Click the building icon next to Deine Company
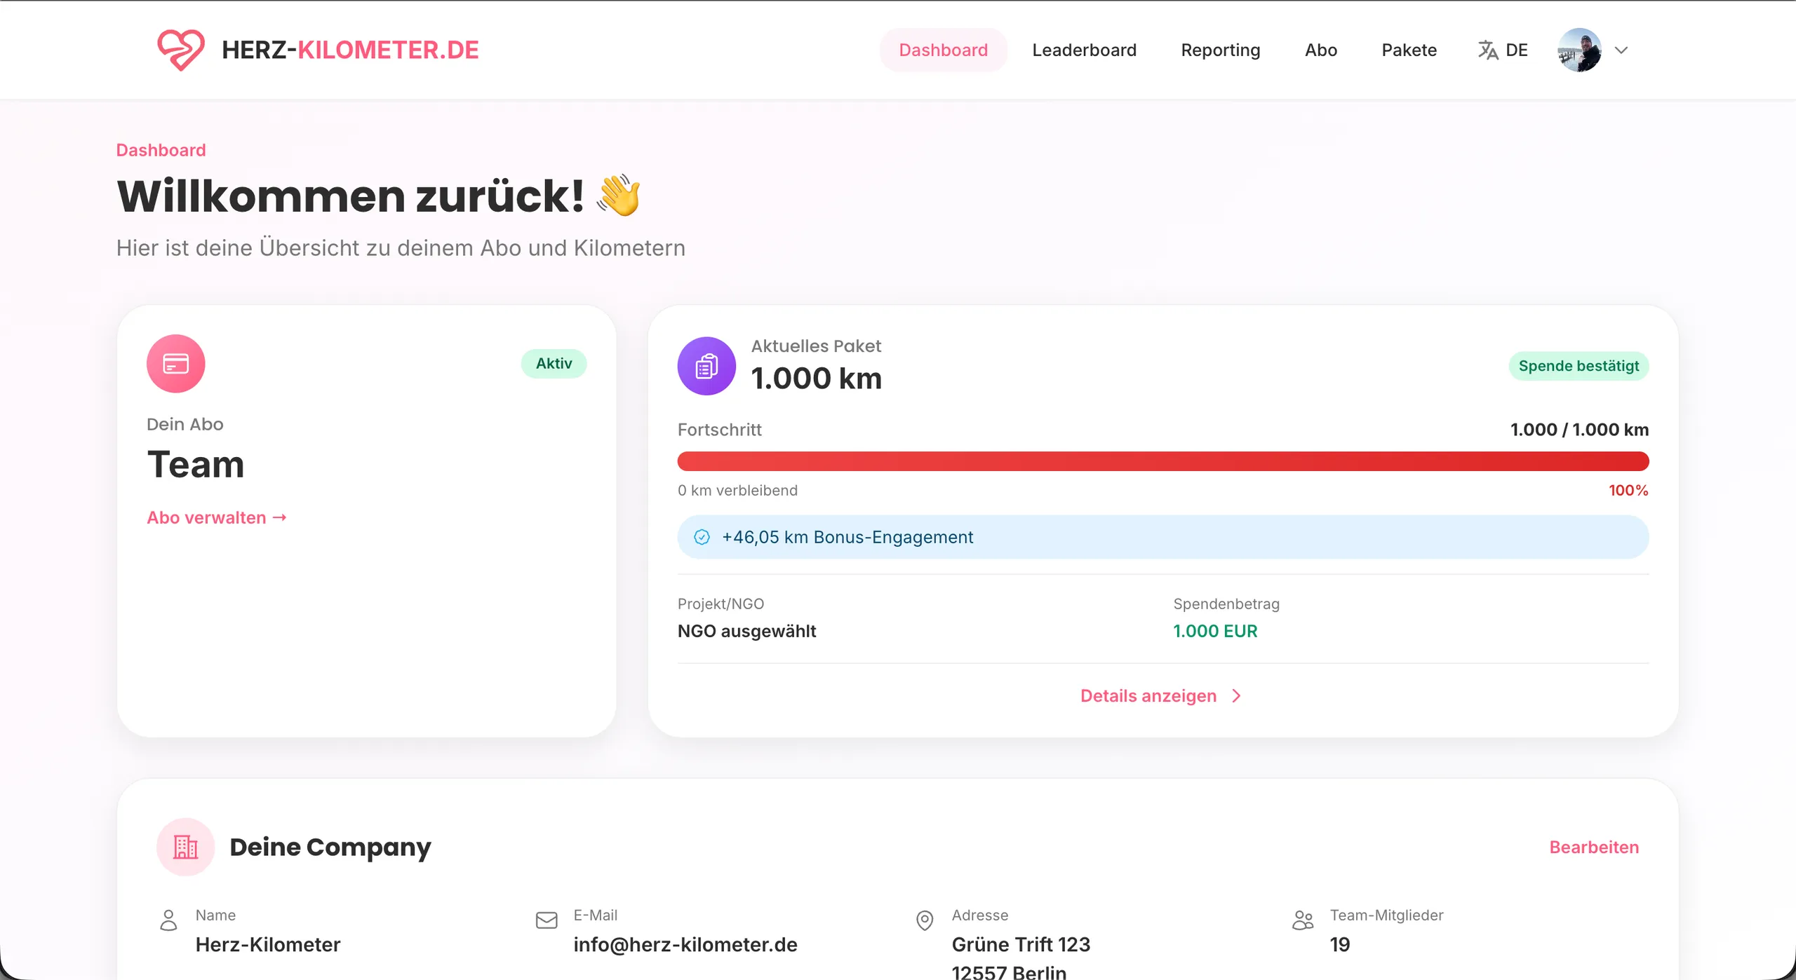This screenshot has width=1796, height=980. [185, 847]
